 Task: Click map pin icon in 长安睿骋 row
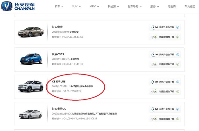[x=154, y=37]
